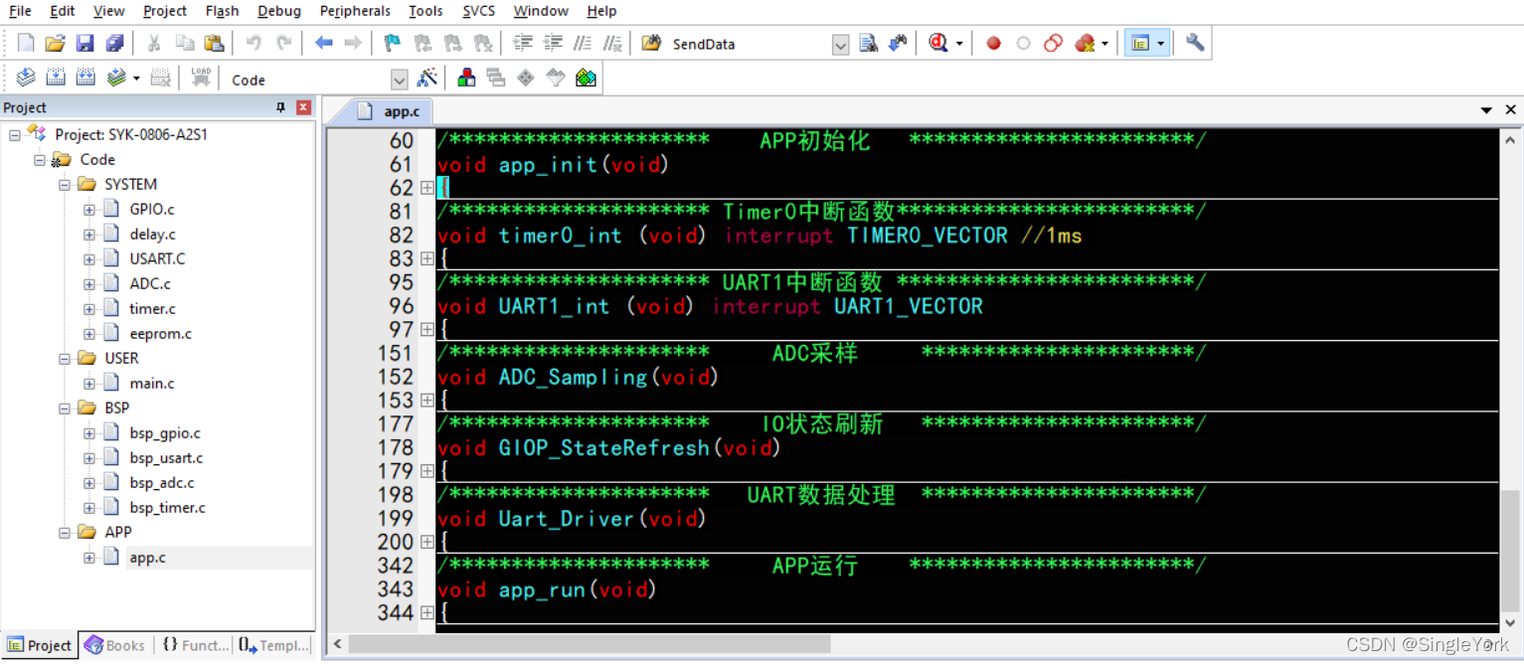
Task: Open the Debug menu
Action: point(279,11)
